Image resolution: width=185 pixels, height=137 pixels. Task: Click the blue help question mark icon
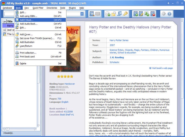pos(169,14)
